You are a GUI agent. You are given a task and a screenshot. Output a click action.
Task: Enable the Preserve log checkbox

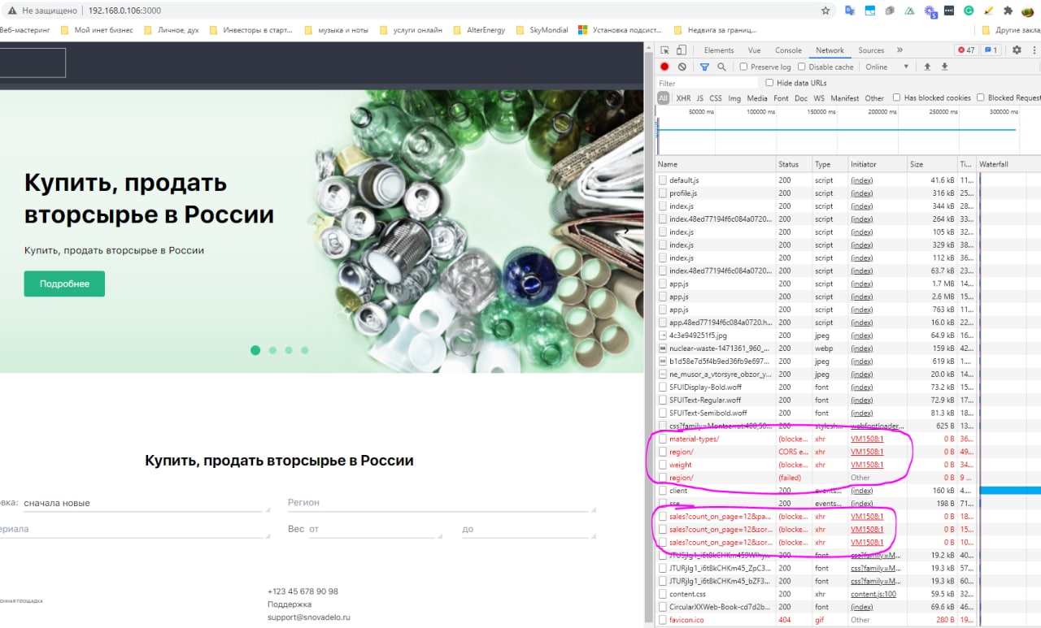743,67
